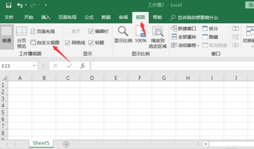Select the 视图 tab
The height and width of the screenshot is (149, 254).
140,17
